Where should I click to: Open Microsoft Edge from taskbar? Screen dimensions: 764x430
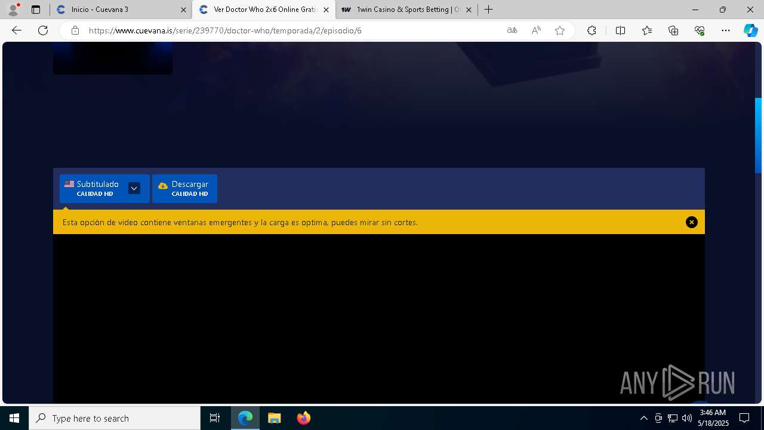245,418
